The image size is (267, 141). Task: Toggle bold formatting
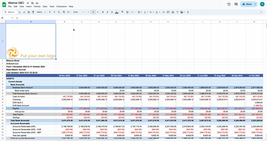pyautogui.click(x=103, y=12)
